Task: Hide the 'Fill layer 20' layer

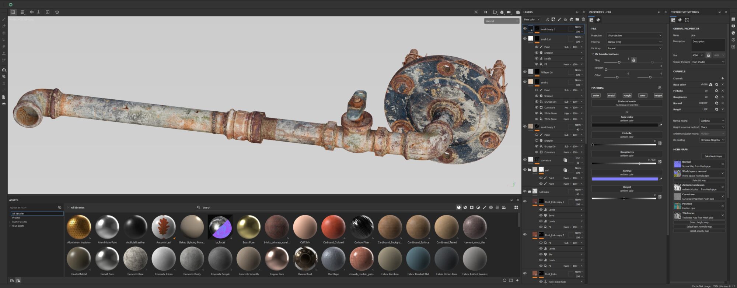Action: [x=525, y=72]
